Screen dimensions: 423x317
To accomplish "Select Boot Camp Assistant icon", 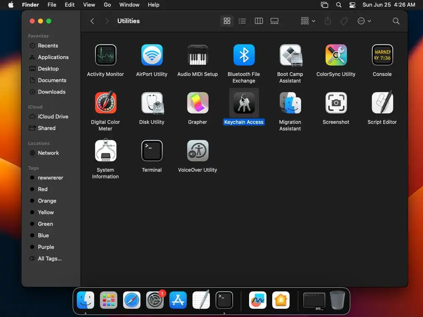I will (290, 55).
